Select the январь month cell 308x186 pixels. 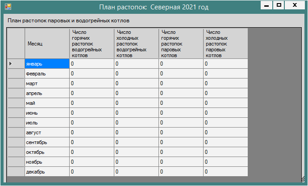pos(47,64)
